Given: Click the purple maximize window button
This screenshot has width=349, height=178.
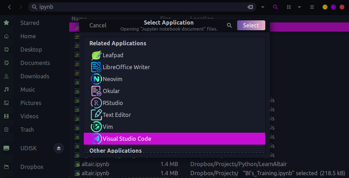Looking at the screenshot, I should click(334, 7).
